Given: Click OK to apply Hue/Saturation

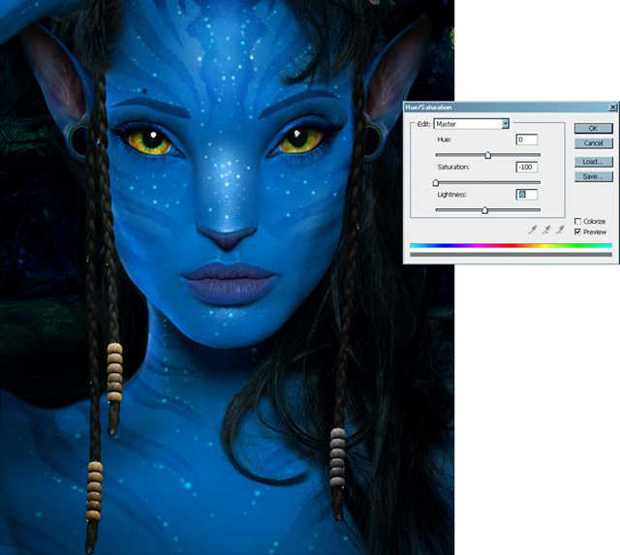Looking at the screenshot, I should point(593,128).
